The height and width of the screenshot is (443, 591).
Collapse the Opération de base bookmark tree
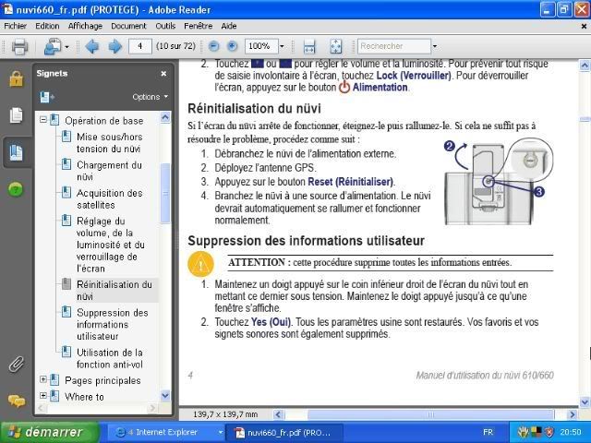(43, 120)
